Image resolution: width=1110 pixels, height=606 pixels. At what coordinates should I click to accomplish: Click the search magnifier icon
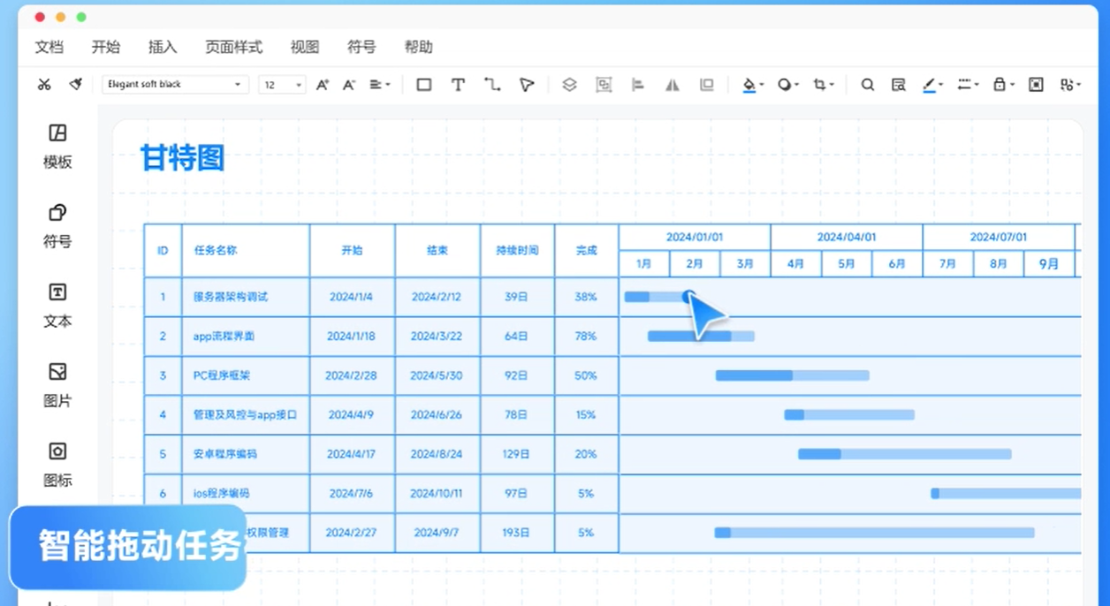[x=868, y=85]
